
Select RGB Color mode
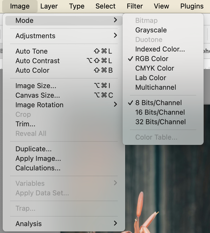(152, 59)
